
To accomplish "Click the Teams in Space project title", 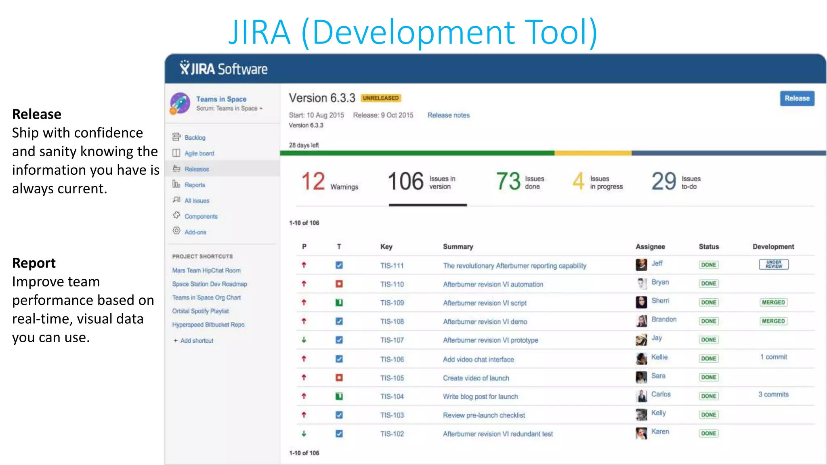I will tap(221, 99).
